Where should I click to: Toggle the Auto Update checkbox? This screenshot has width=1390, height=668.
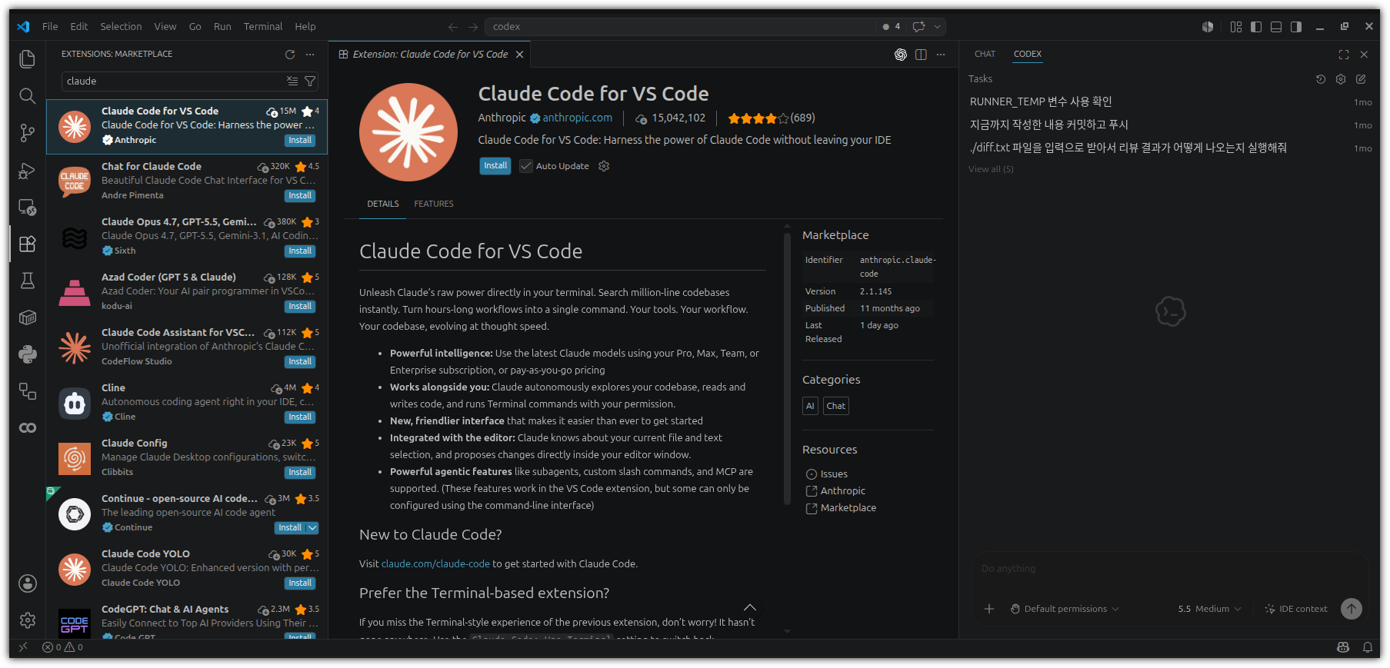pyautogui.click(x=526, y=166)
